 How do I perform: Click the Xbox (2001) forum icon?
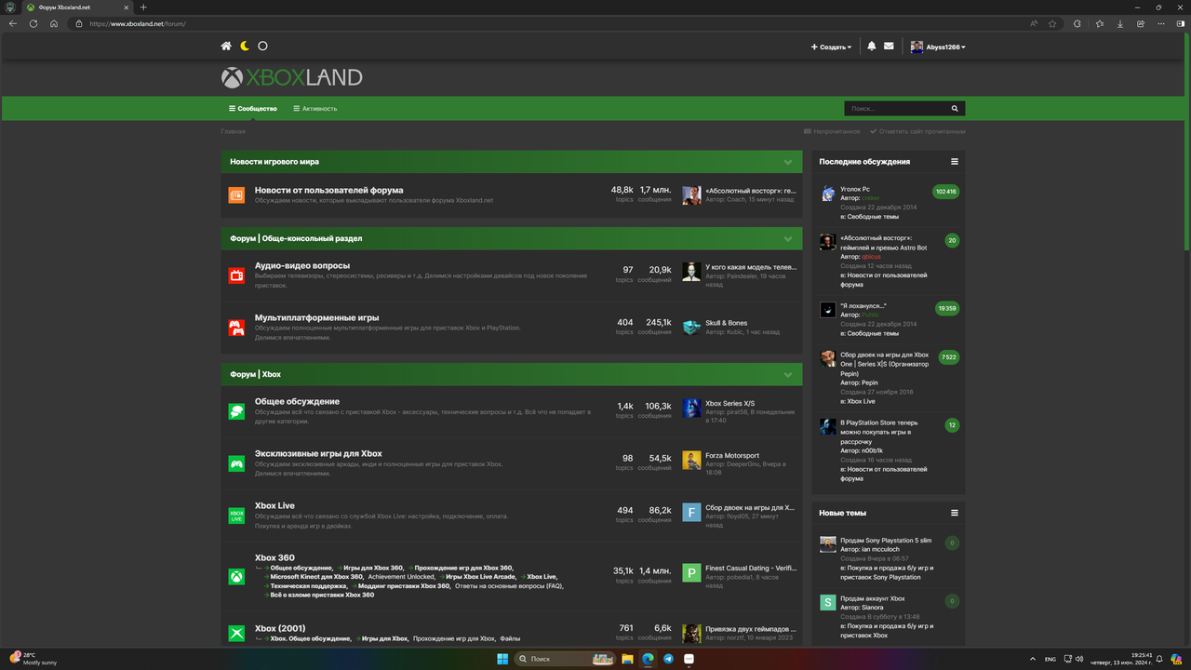pyautogui.click(x=236, y=634)
